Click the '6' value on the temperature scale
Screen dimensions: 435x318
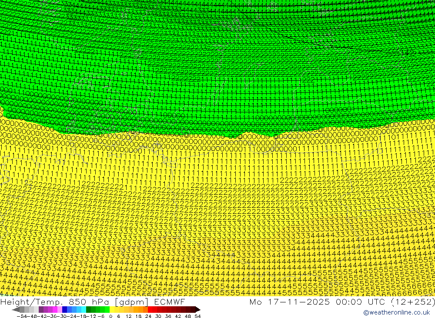118,316
